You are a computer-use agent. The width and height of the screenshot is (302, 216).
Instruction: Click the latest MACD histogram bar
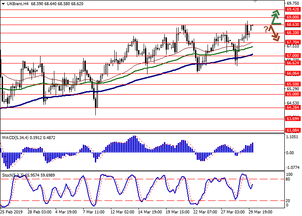[x=252, y=147]
